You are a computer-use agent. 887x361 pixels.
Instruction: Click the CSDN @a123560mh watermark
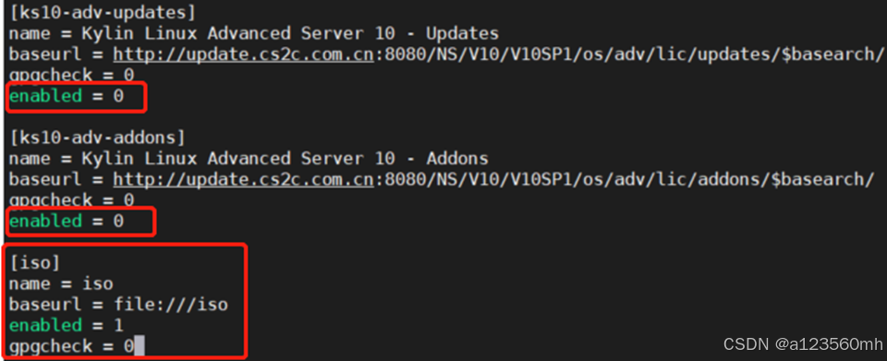click(x=803, y=343)
